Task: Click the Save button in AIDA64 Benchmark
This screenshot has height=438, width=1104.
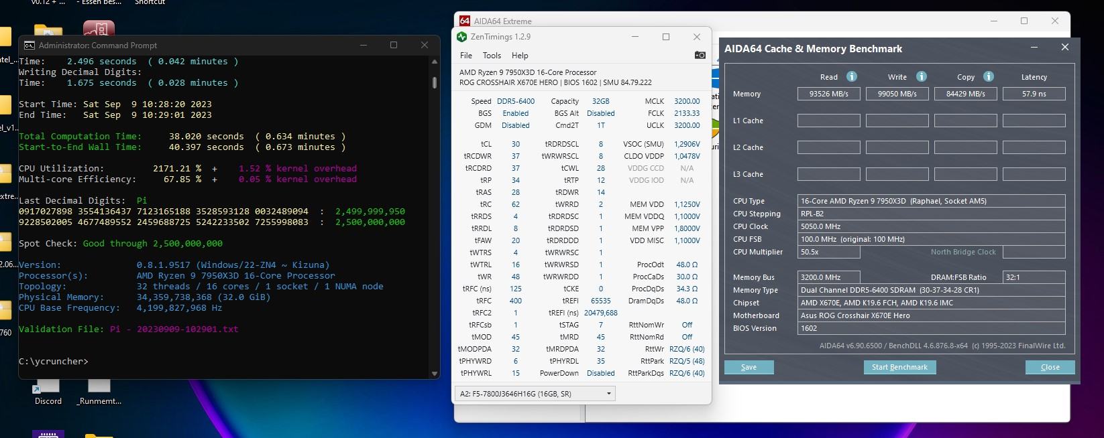Action: click(x=749, y=367)
